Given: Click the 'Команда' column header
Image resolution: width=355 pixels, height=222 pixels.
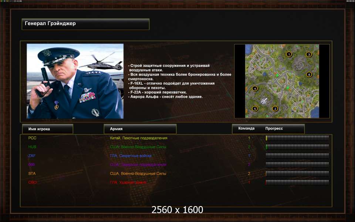Looking at the screenshot, I should [x=246, y=128].
